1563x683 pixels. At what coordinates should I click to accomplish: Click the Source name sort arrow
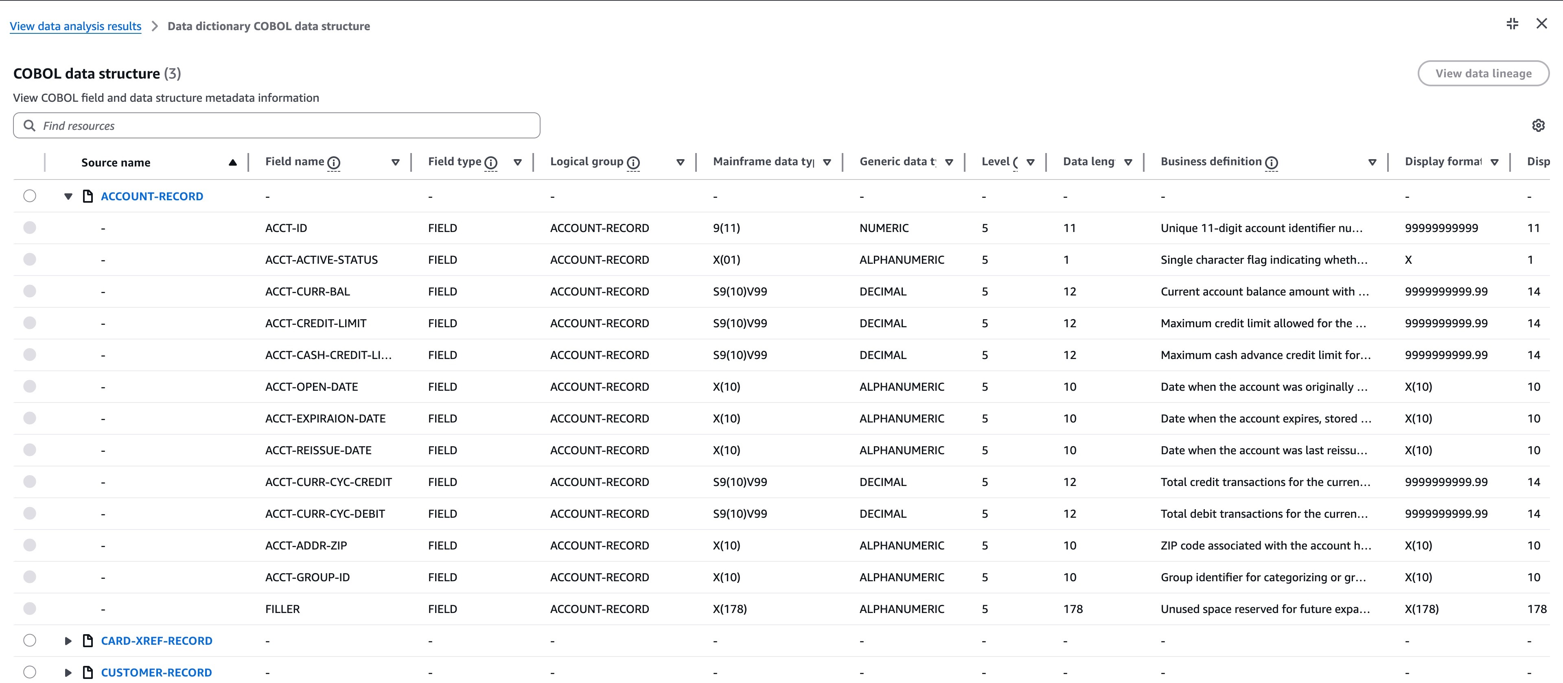(233, 162)
